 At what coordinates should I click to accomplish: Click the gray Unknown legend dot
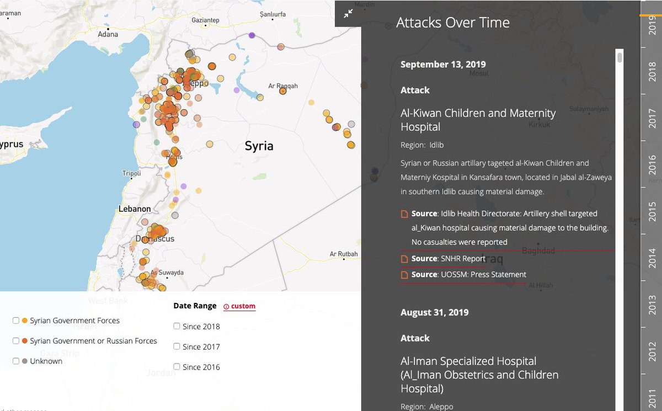click(x=24, y=361)
